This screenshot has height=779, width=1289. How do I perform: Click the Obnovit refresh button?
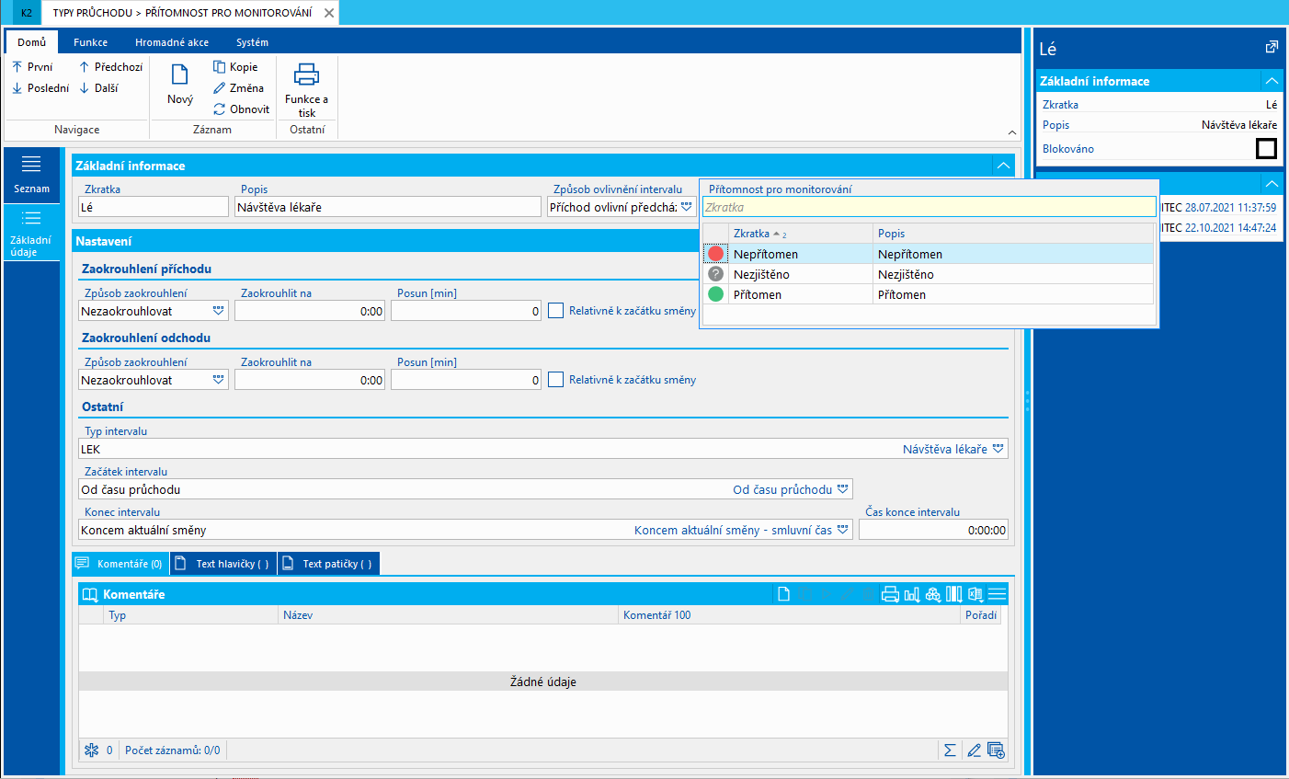click(241, 109)
